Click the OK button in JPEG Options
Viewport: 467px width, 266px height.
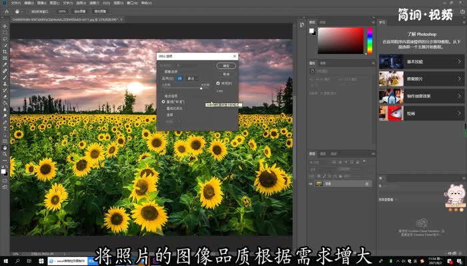tap(226, 66)
